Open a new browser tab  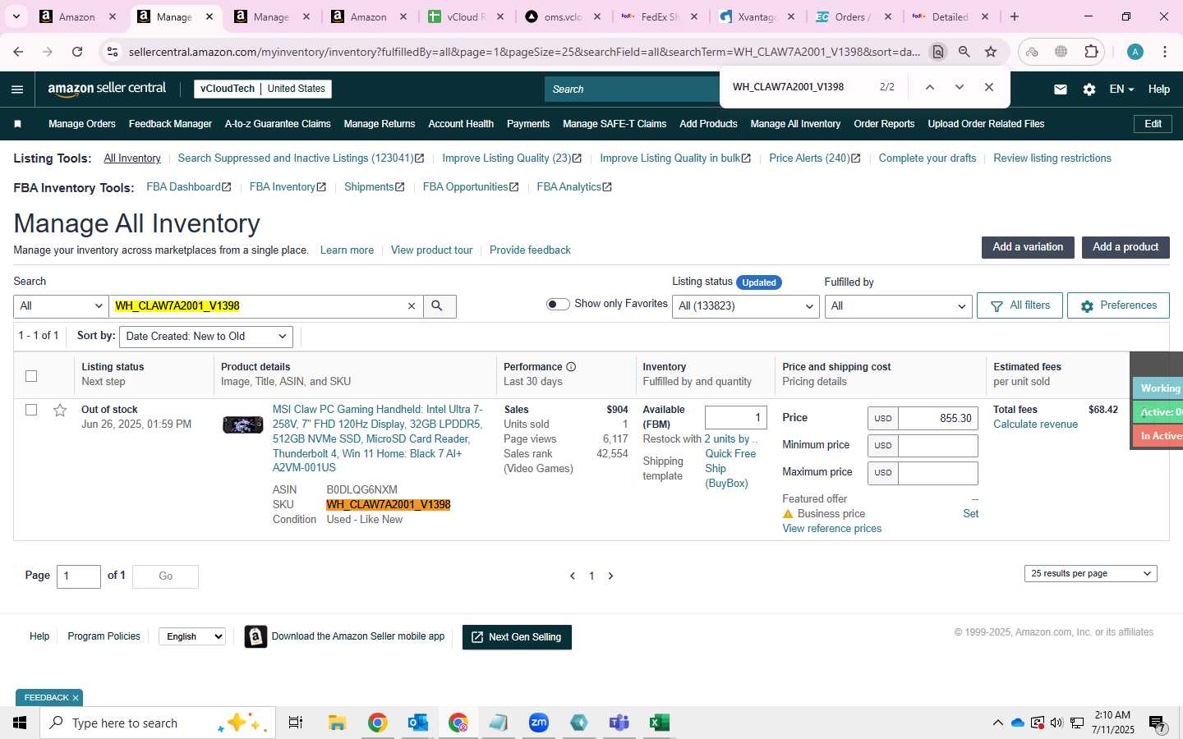click(x=1015, y=16)
